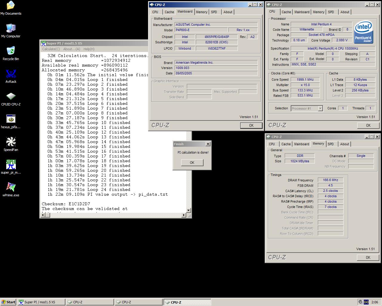This screenshot has width=382, height=306.
Task: Open CPU tab in Mainboard CPU-Z window
Action: (x=155, y=12)
